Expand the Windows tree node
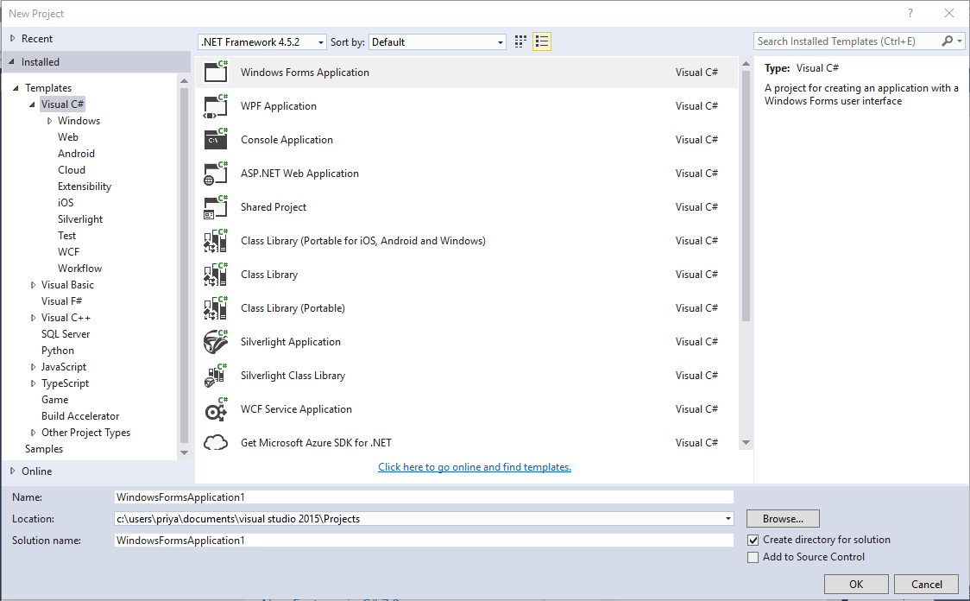 tap(49, 121)
